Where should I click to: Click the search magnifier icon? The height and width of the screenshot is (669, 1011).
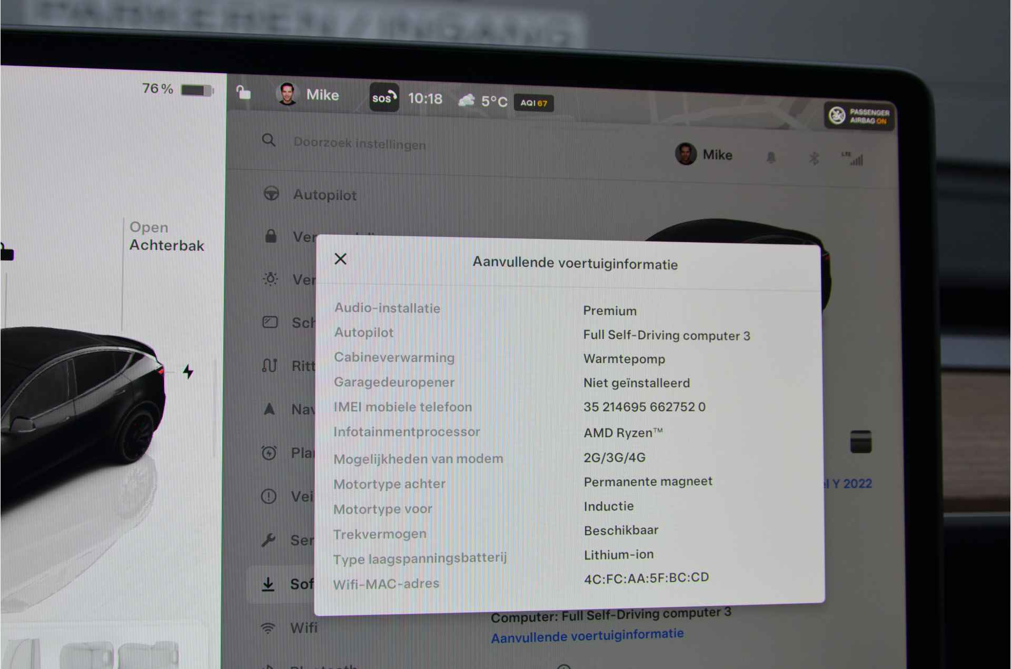(x=269, y=140)
